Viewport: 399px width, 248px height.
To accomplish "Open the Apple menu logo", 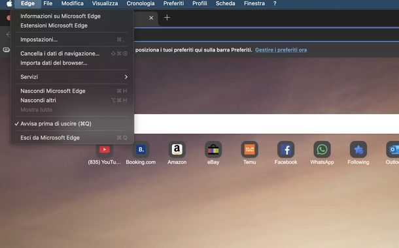I will coord(9,3).
